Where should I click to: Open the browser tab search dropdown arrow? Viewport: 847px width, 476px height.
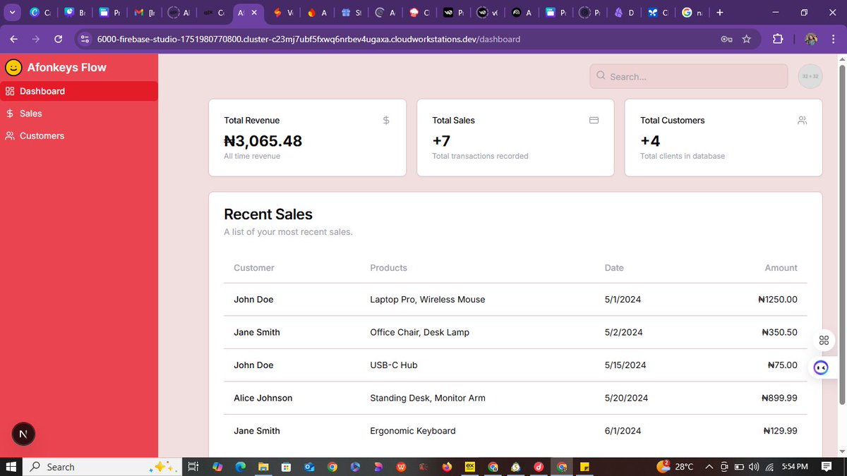(11, 12)
